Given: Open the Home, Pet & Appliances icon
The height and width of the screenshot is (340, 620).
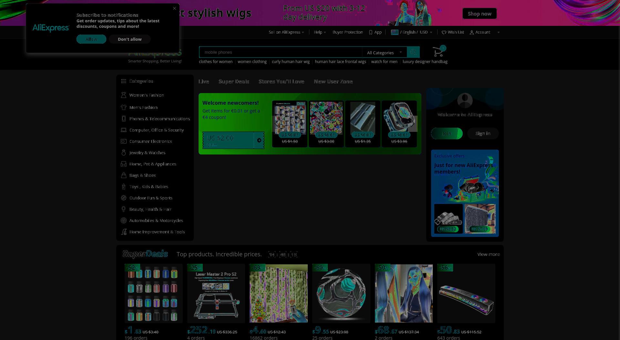Looking at the screenshot, I should pyautogui.click(x=124, y=164).
